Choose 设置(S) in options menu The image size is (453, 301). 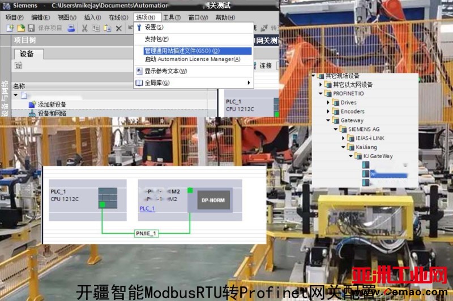click(154, 27)
